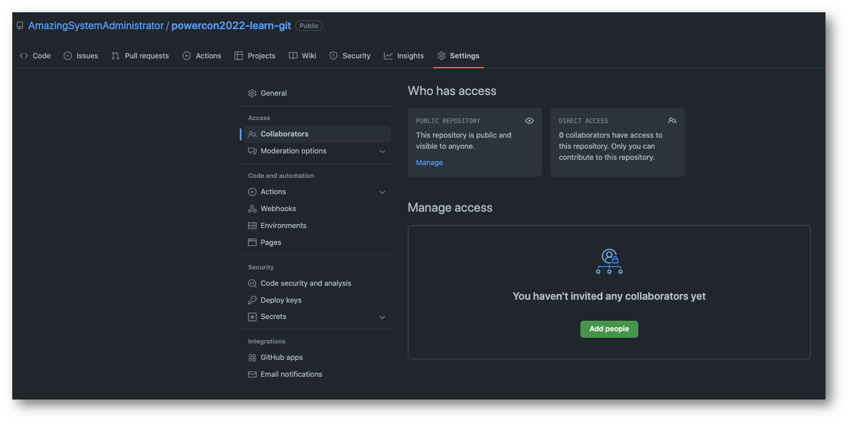The image size is (850, 424).
Task: Switch to the Insights tab
Action: [404, 56]
